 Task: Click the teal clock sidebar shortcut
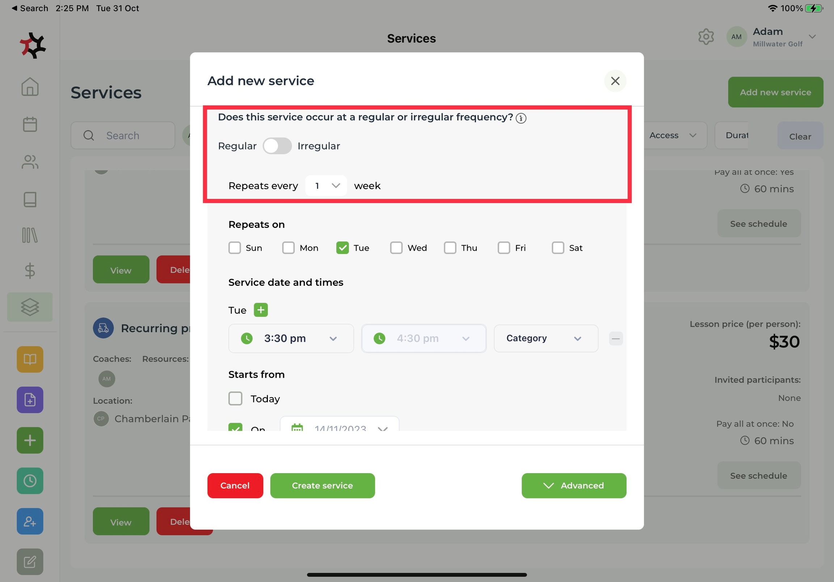click(30, 481)
